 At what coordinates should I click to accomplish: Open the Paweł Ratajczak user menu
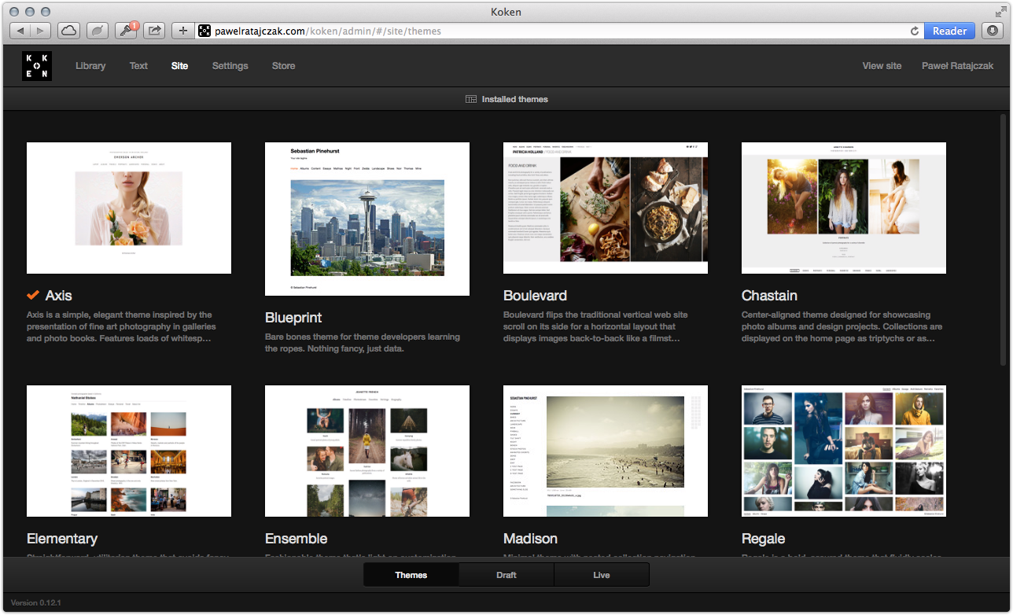click(957, 66)
